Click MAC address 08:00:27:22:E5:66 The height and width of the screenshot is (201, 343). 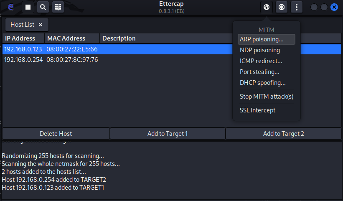point(72,49)
